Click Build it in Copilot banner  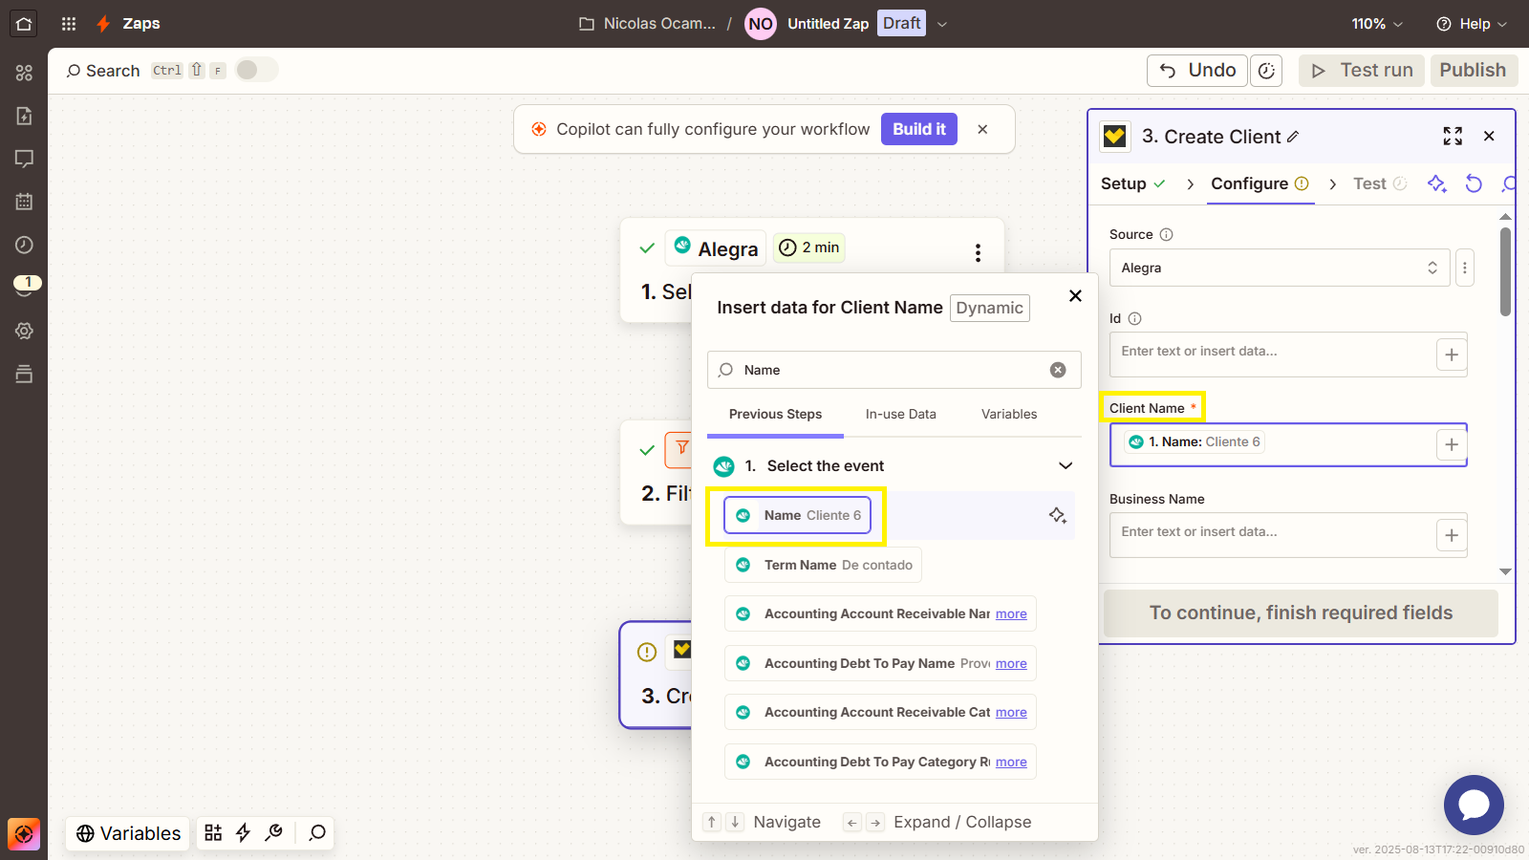(x=919, y=129)
